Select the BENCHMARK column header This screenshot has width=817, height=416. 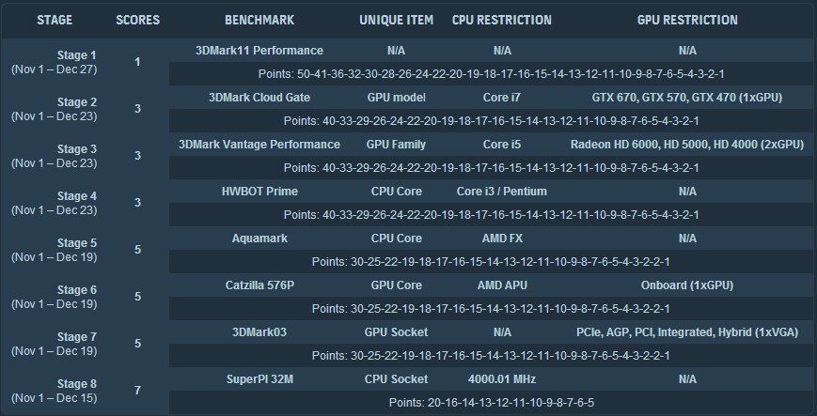(259, 20)
